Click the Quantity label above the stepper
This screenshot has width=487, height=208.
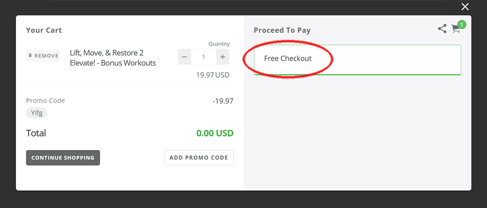tap(219, 44)
